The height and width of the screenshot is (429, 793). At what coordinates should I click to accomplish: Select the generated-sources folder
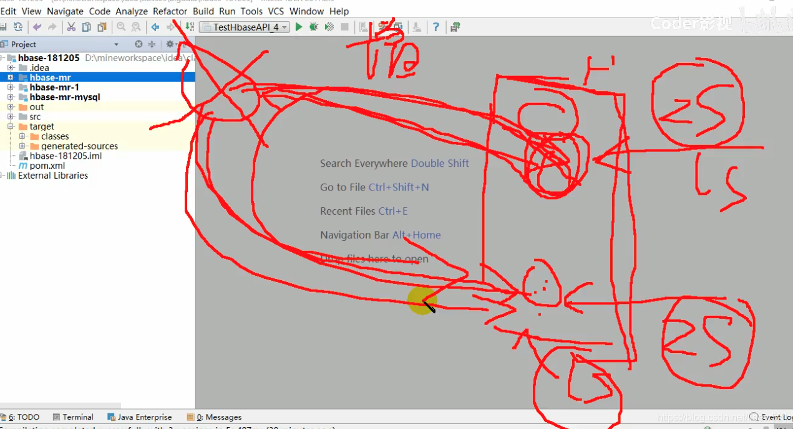tap(79, 146)
